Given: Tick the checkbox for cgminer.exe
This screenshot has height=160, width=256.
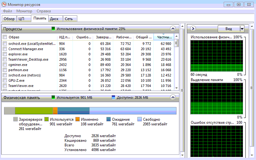Looking at the screenshot, I should tap(5, 65).
